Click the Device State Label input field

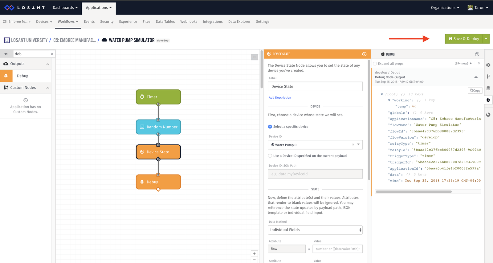tap(315, 86)
